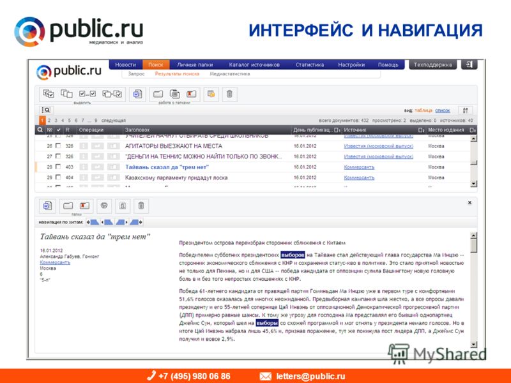This screenshot has width=511, height=383.
Task: Click the first Операции icon in row 28
Action: [84, 167]
